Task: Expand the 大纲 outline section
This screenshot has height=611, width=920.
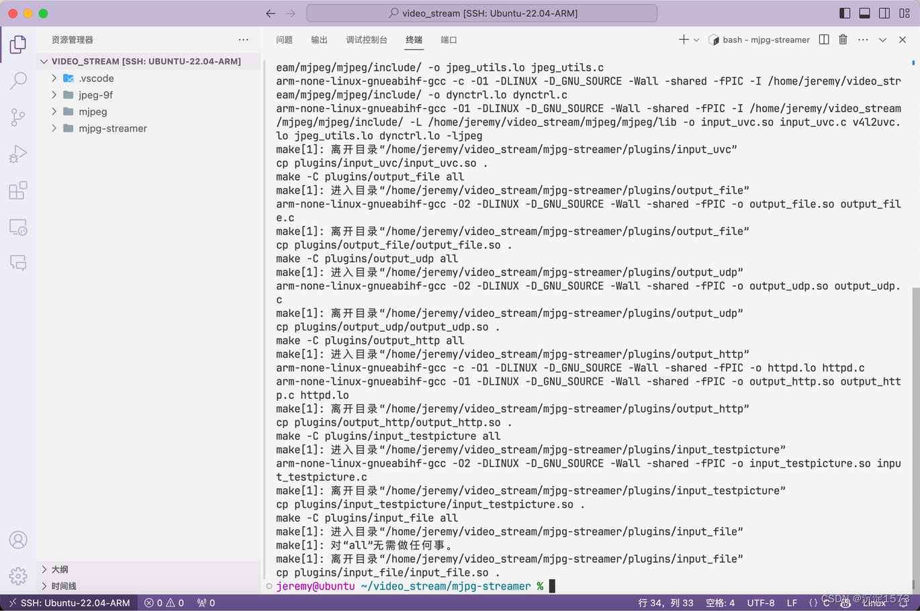Action: point(148,569)
